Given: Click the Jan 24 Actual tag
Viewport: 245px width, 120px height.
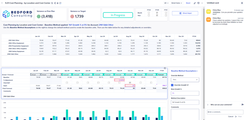Looking at the screenshot, I should (x=35, y=75).
